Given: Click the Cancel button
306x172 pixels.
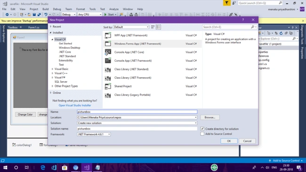Looking at the screenshot, I should [247, 141].
